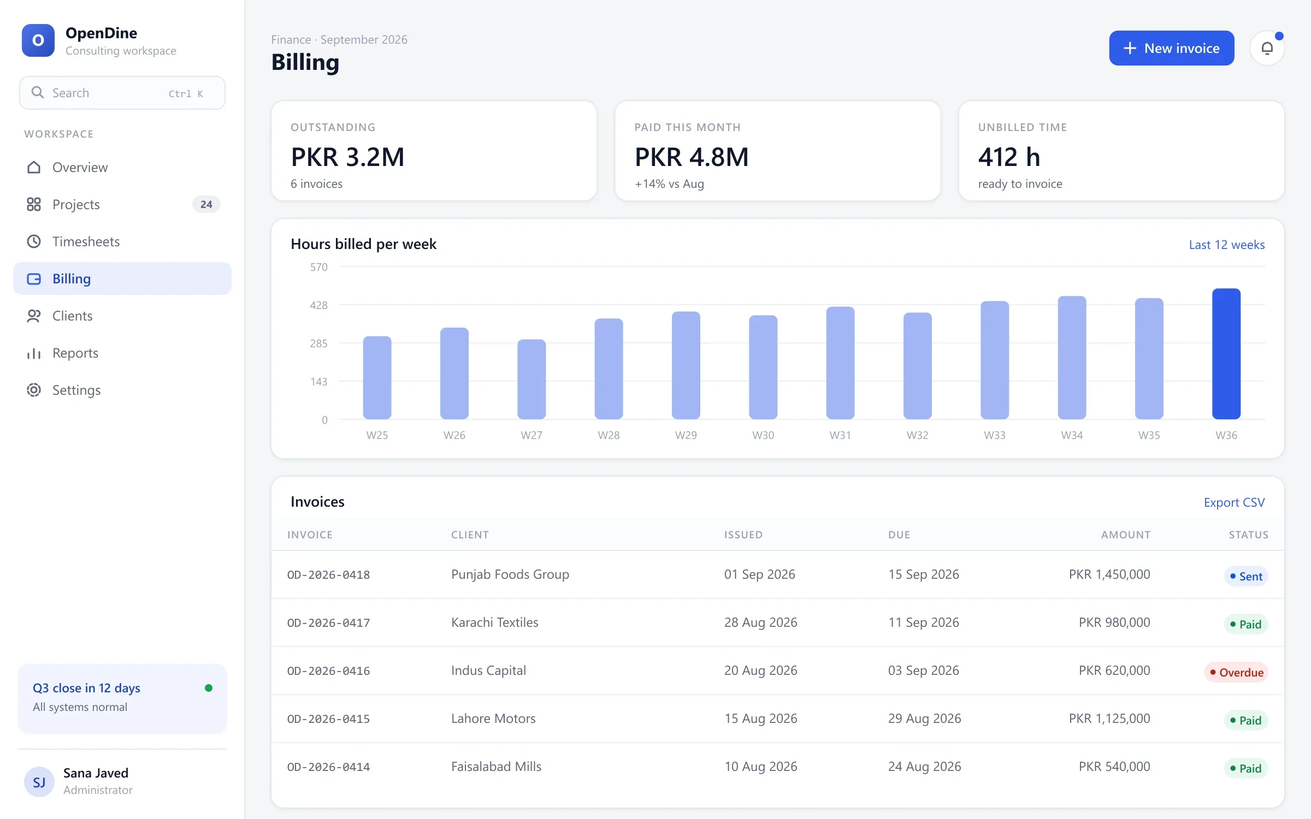Click the Status column header
1311x819 pixels.
click(x=1249, y=535)
